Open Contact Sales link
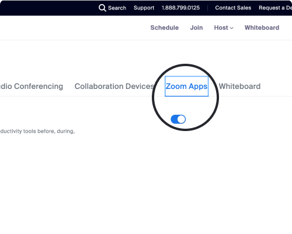Viewport: 292px width, 234px height. [233, 8]
